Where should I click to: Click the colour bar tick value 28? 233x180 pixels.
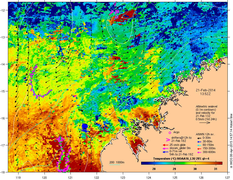(154, 169)
